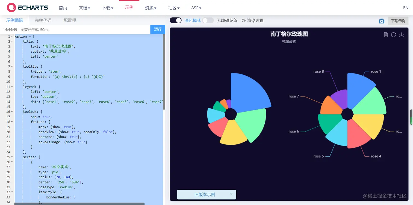The image size is (413, 205).
Task: Click the restore icon in chart toolbox
Action: tap(393, 35)
